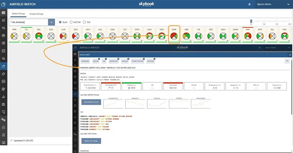Select the TAF radio button
Image resolution: width=293 pixels, height=153 pixels.
[84, 22]
